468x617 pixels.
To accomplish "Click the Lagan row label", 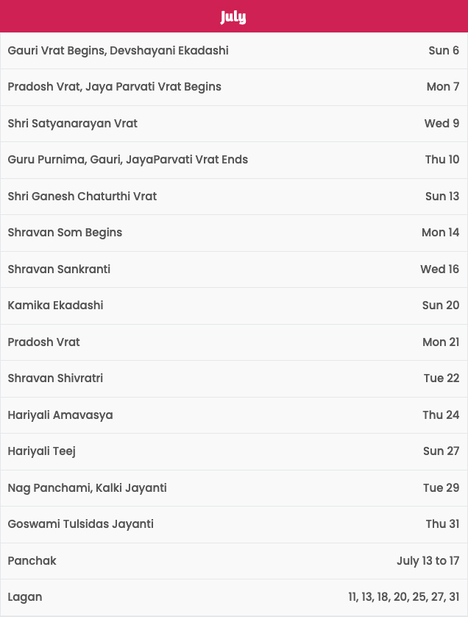I will tap(25, 597).
